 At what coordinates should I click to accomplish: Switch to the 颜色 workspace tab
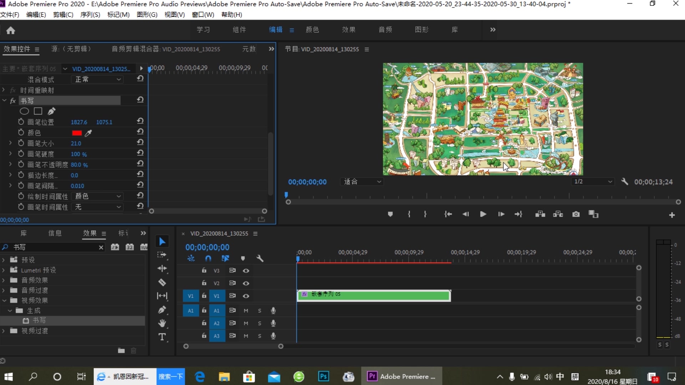click(x=312, y=30)
